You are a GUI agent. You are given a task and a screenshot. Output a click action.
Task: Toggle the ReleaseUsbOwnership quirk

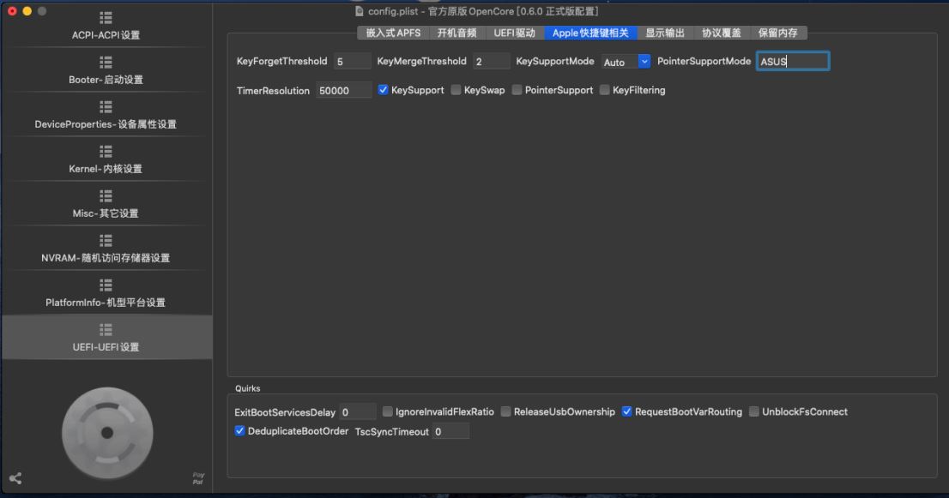pyautogui.click(x=505, y=411)
